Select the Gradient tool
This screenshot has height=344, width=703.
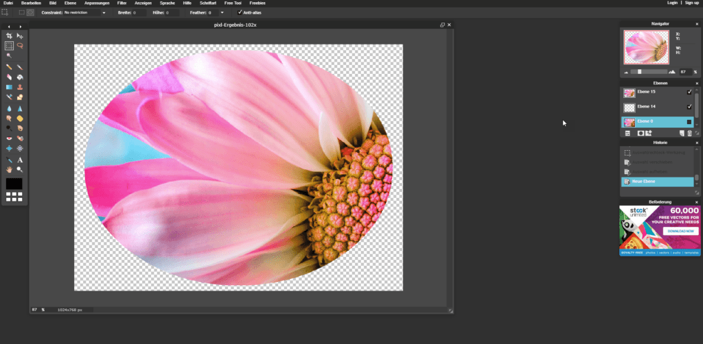9,87
